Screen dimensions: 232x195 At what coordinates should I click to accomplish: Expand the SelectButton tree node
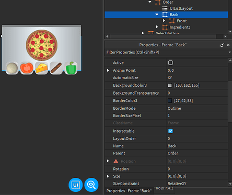[143, 33]
